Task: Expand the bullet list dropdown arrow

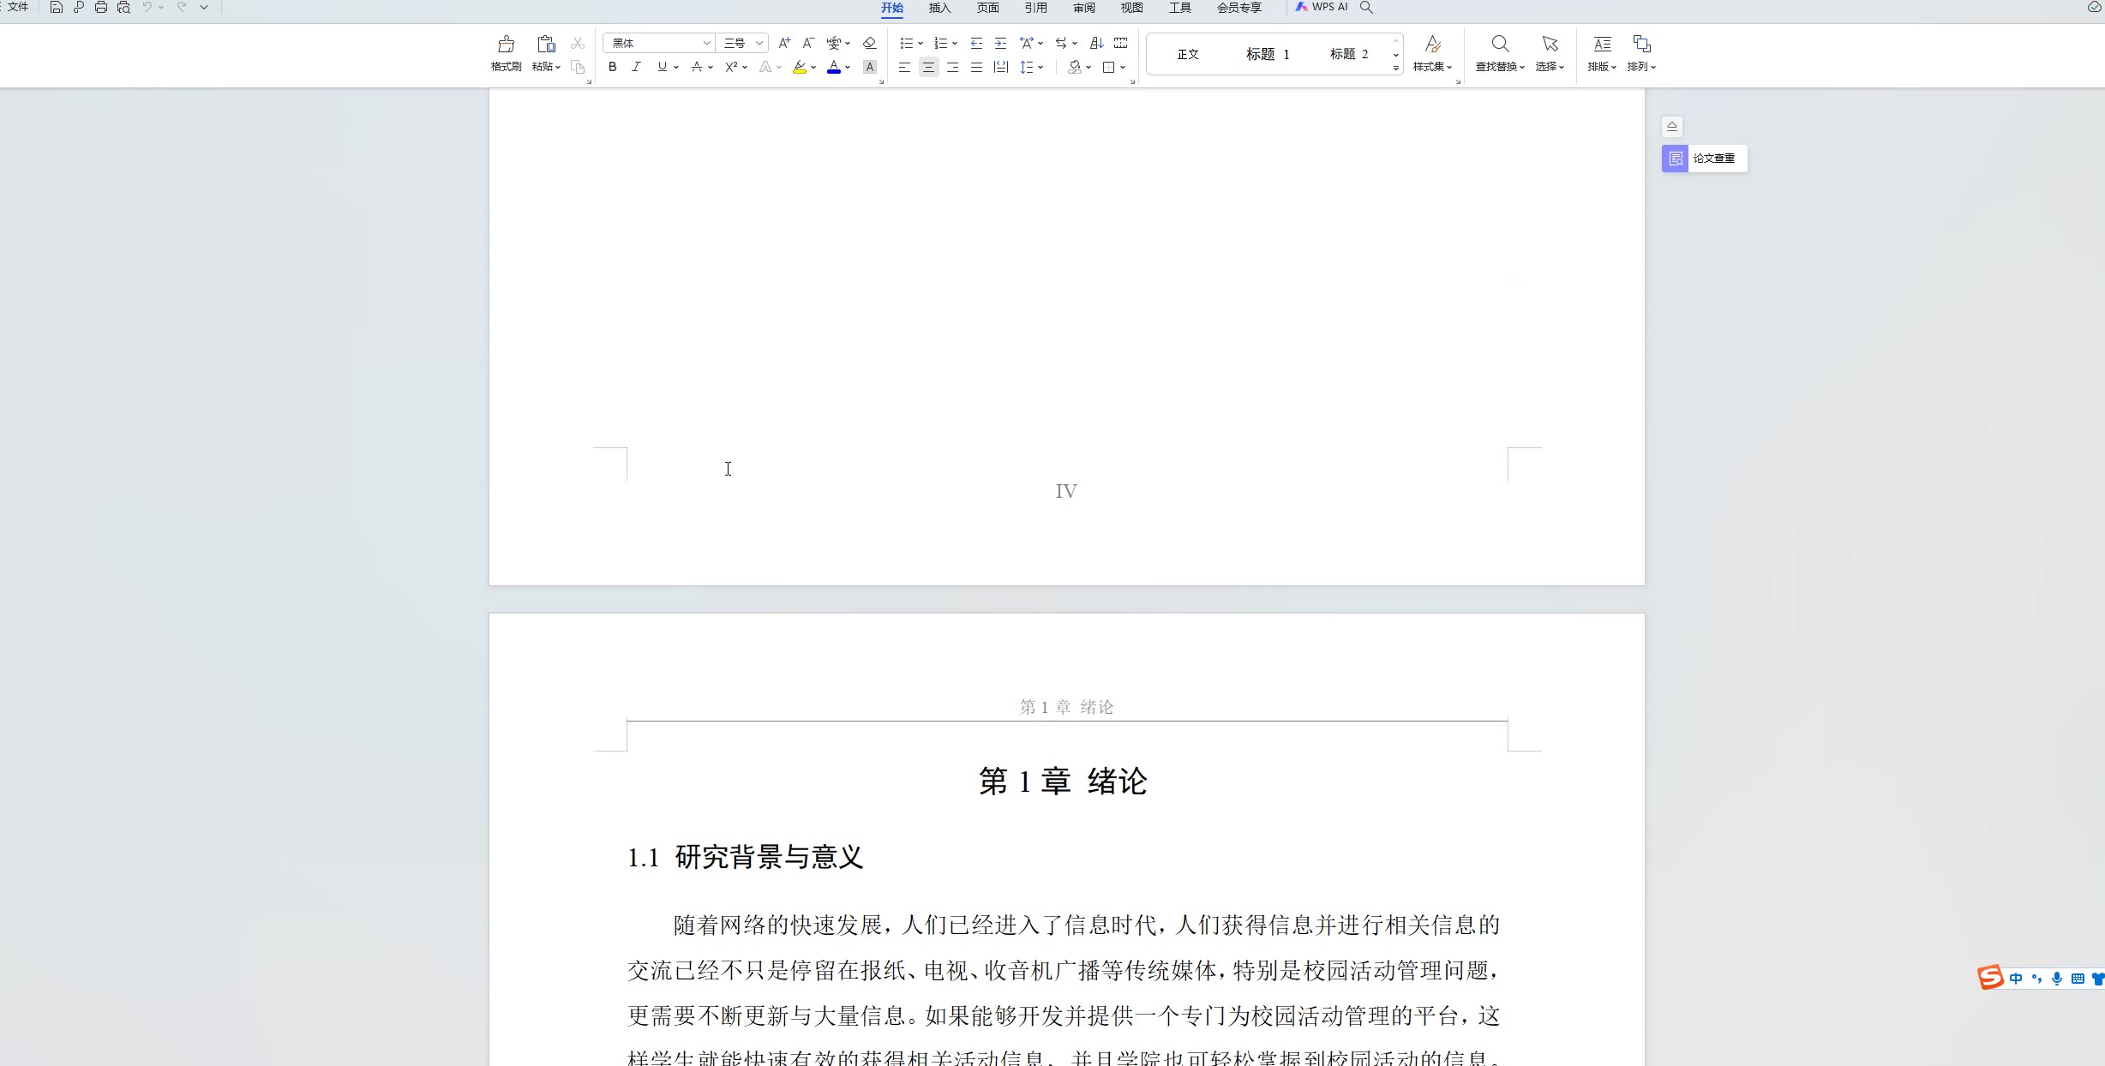Action: tap(921, 44)
